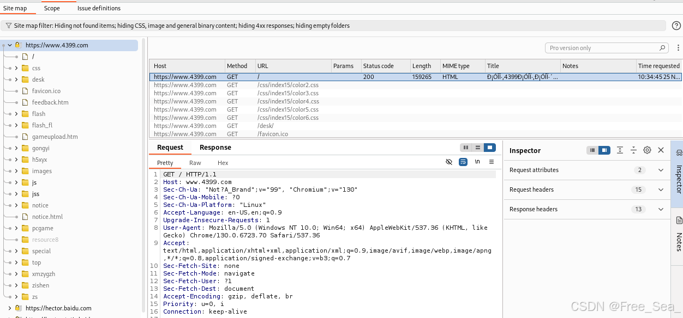
Task: Select Hex view tab
Action: click(223, 163)
